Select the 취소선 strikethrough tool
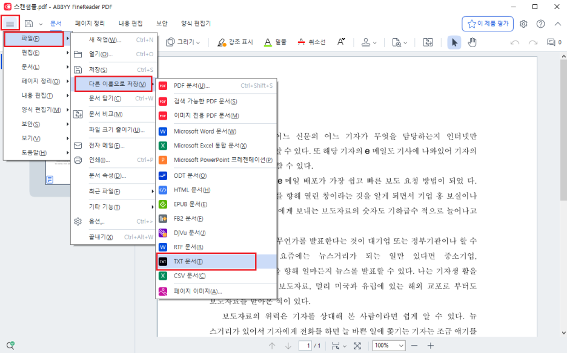The height and width of the screenshot is (353, 567). click(311, 42)
